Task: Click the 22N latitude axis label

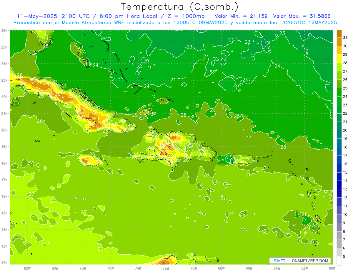Action: (x=4, y=97)
